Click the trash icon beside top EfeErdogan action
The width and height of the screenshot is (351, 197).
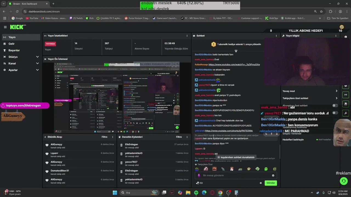(x=121, y=146)
